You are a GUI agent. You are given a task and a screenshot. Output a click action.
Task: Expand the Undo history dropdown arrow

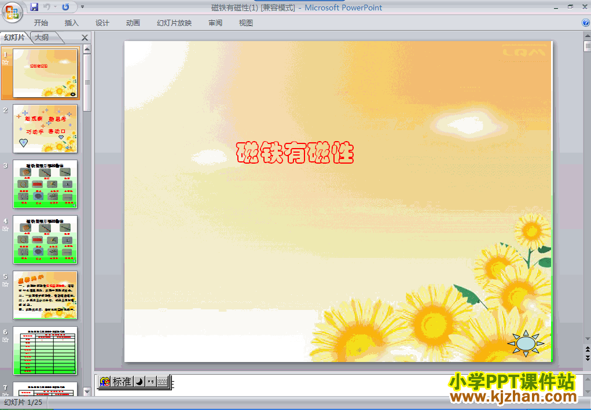click(56, 7)
